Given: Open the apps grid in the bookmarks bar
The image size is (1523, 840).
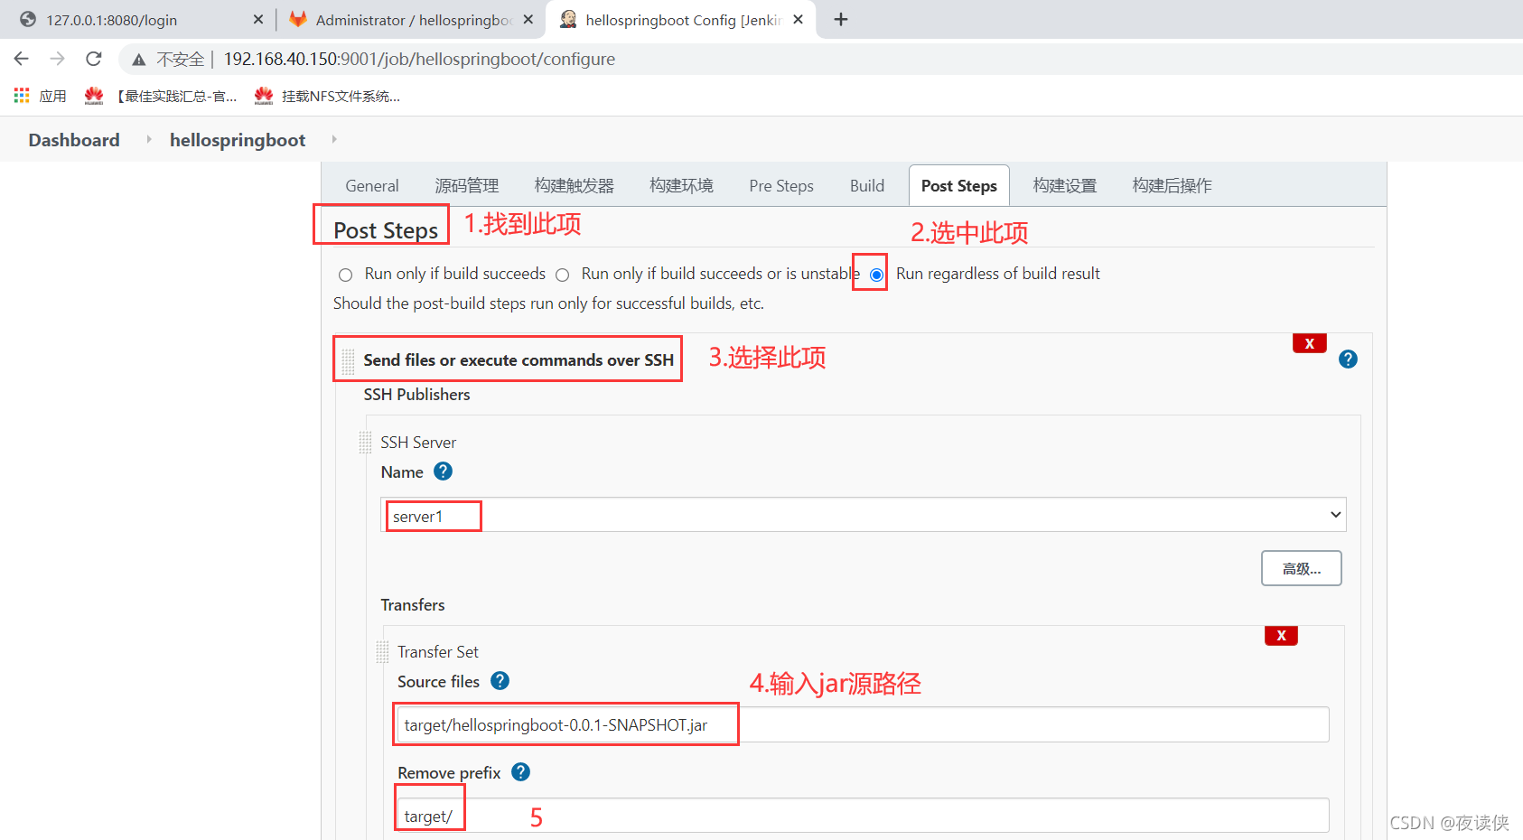Looking at the screenshot, I should (22, 96).
